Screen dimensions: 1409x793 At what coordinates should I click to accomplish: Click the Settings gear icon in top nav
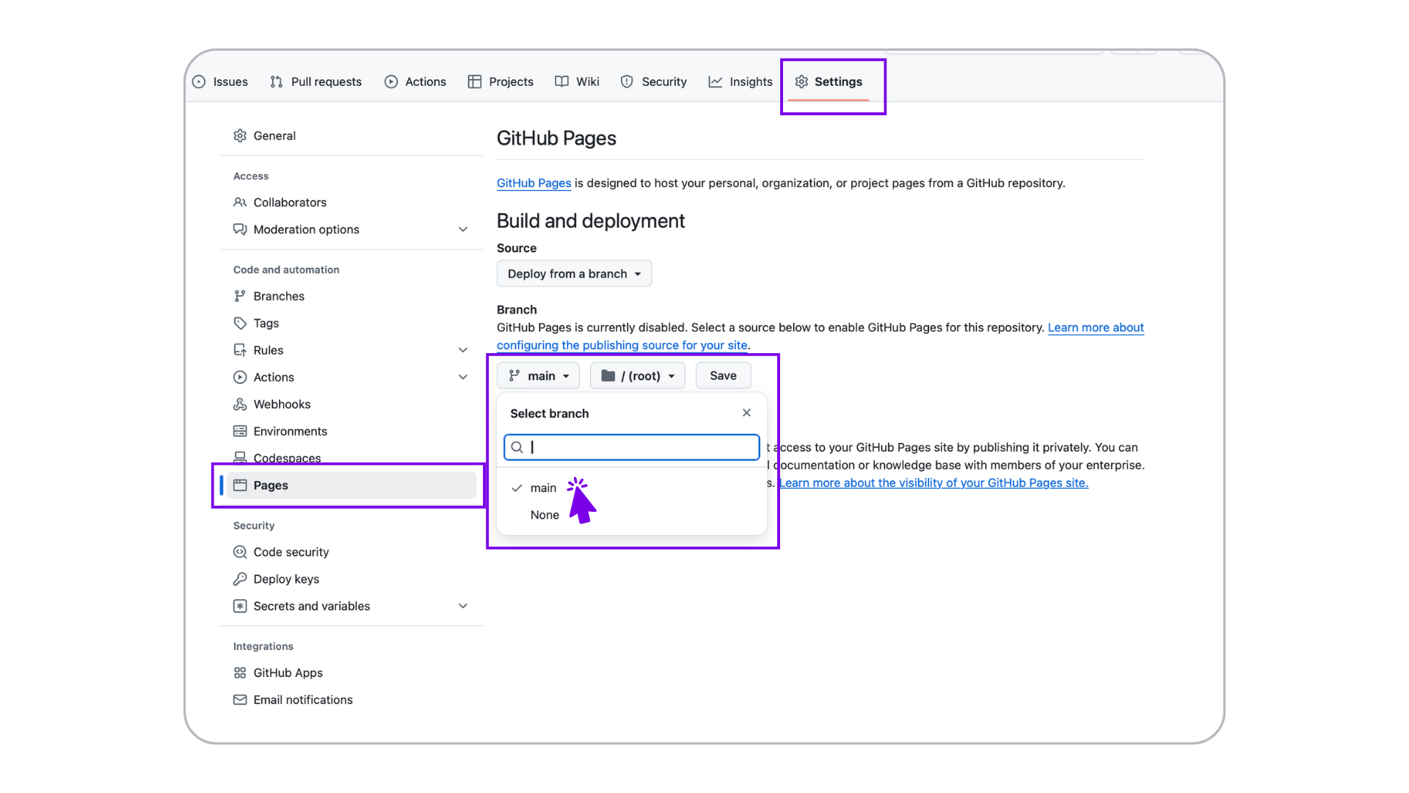tap(801, 82)
